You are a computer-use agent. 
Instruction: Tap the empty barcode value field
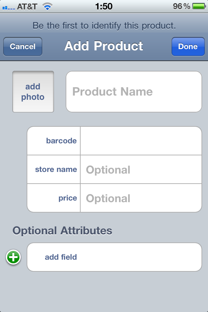click(141, 141)
